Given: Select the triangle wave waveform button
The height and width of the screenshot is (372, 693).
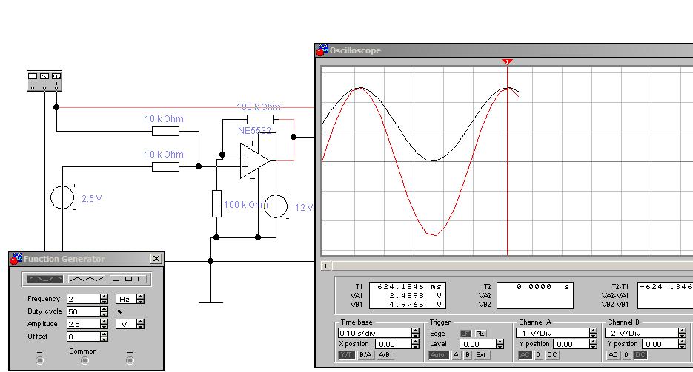Looking at the screenshot, I should 87,280.
